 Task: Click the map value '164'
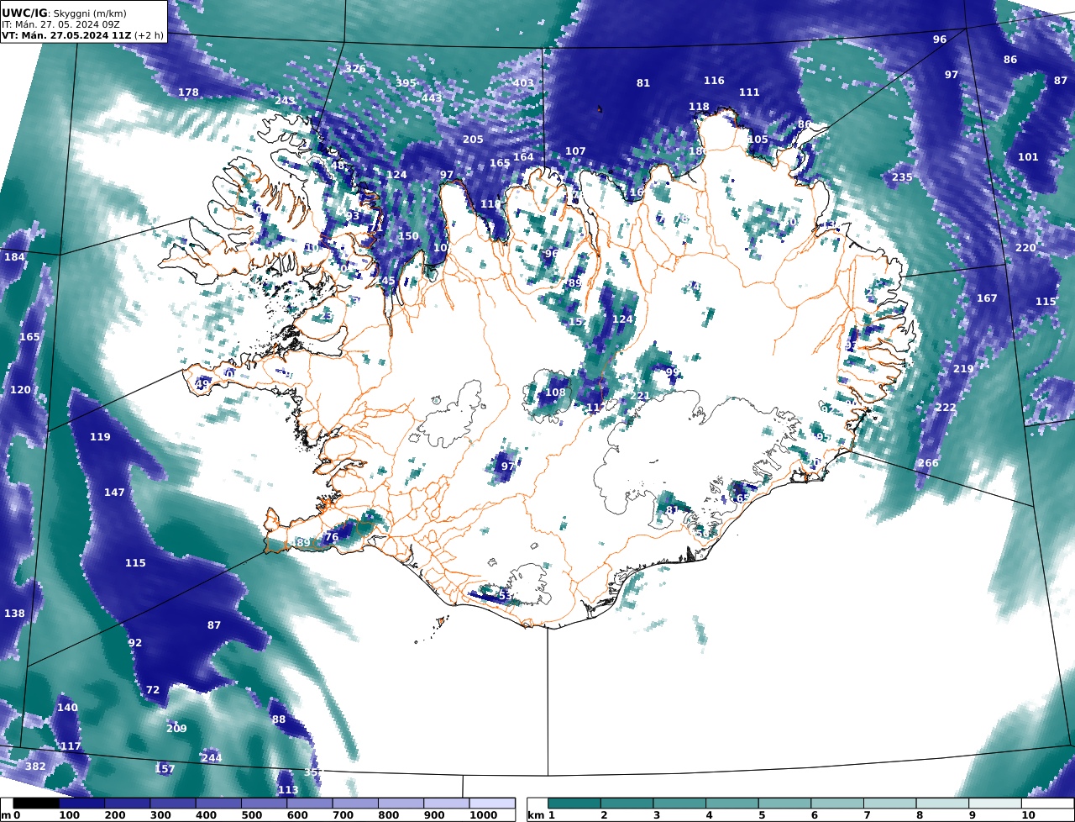pos(523,156)
